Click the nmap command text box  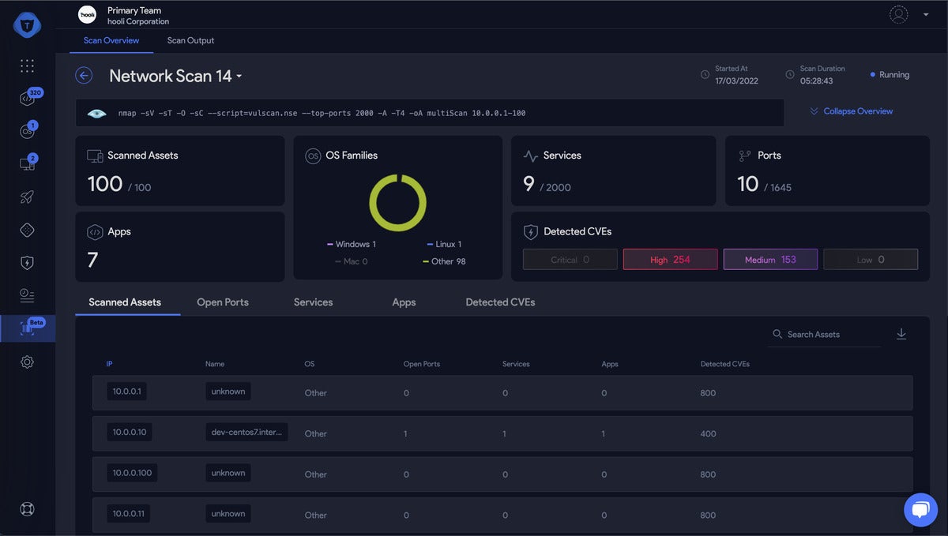click(x=430, y=113)
